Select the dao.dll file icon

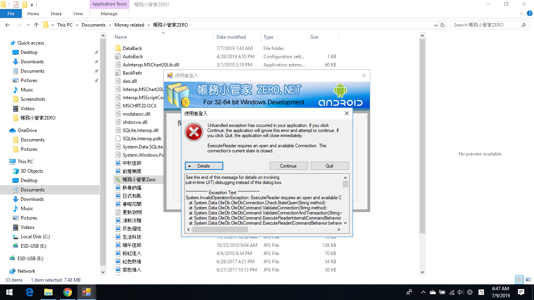point(118,81)
